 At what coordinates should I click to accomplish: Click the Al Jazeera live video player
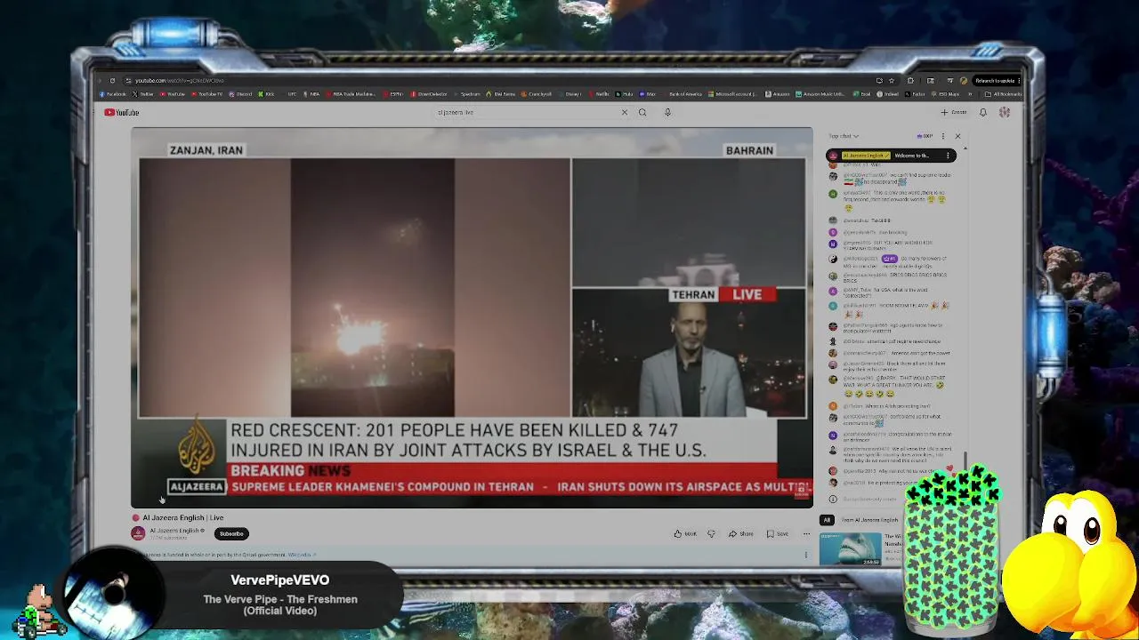pyautogui.click(x=472, y=317)
